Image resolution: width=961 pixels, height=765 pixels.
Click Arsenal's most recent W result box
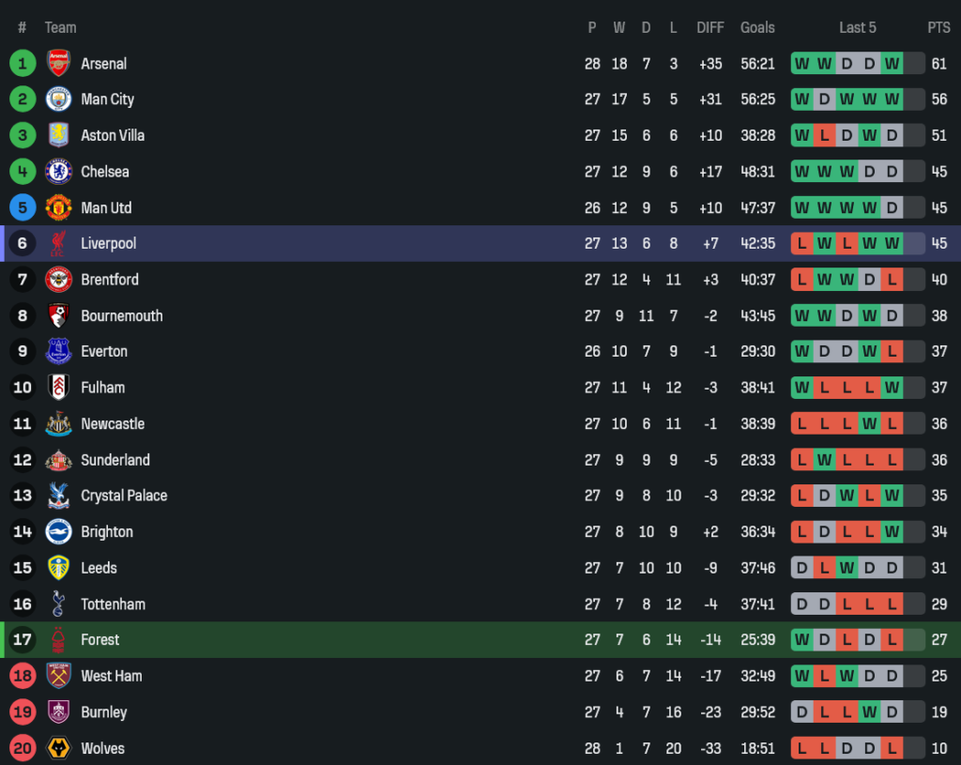point(892,64)
